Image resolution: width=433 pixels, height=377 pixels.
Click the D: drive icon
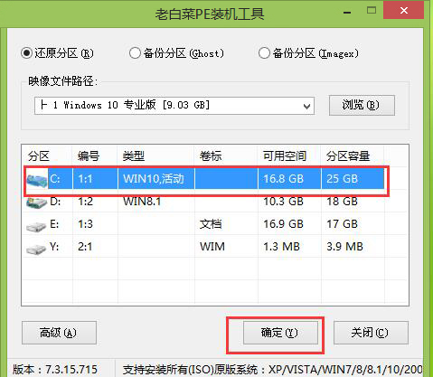click(36, 202)
